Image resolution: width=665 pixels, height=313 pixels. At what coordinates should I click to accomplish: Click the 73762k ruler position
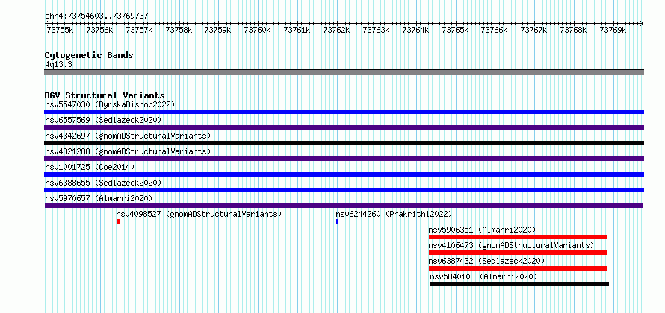coord(336,30)
